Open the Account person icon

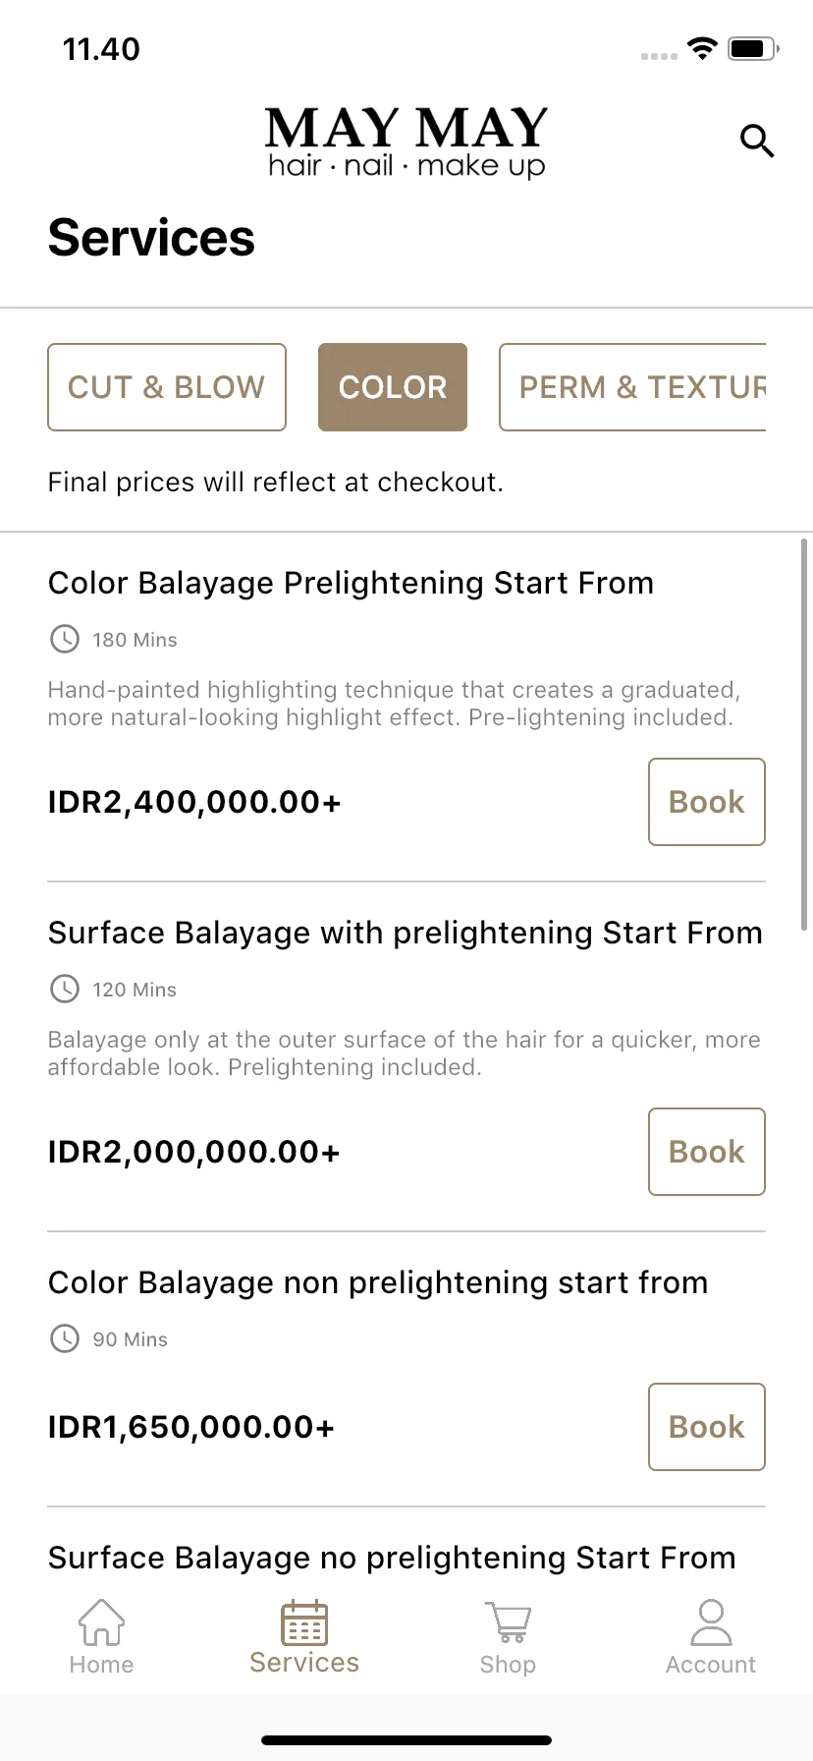click(x=711, y=1621)
